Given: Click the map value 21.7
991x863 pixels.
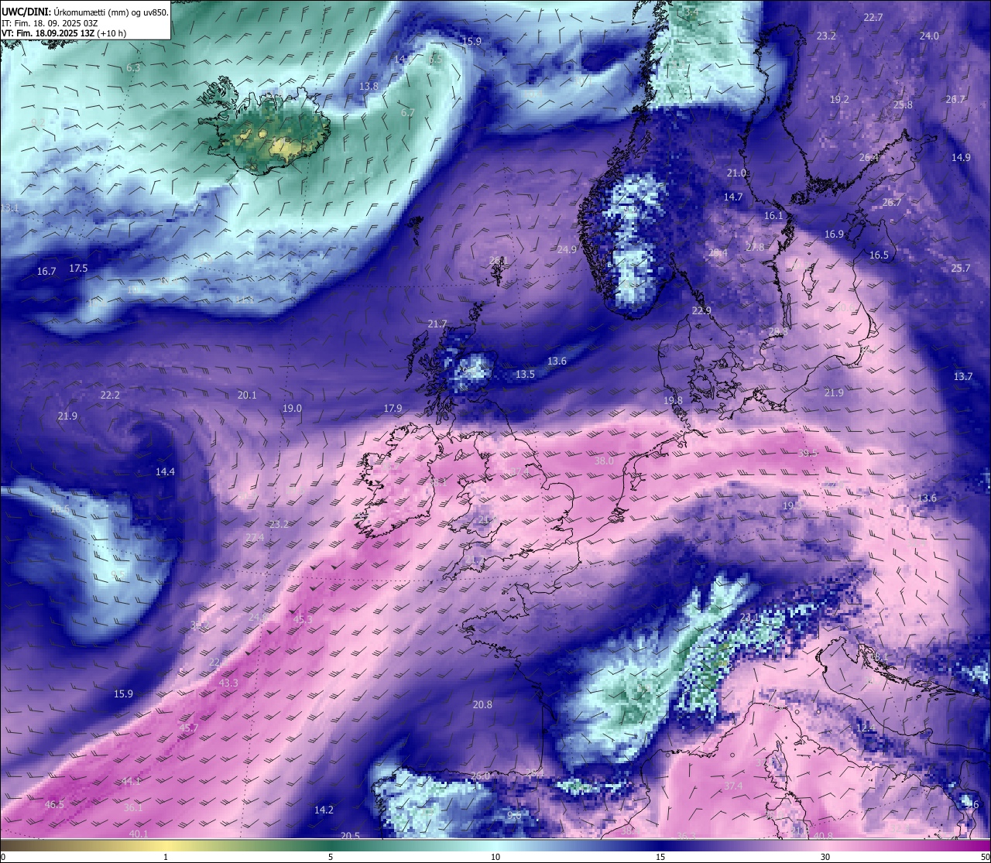Looking at the screenshot, I should point(437,324).
